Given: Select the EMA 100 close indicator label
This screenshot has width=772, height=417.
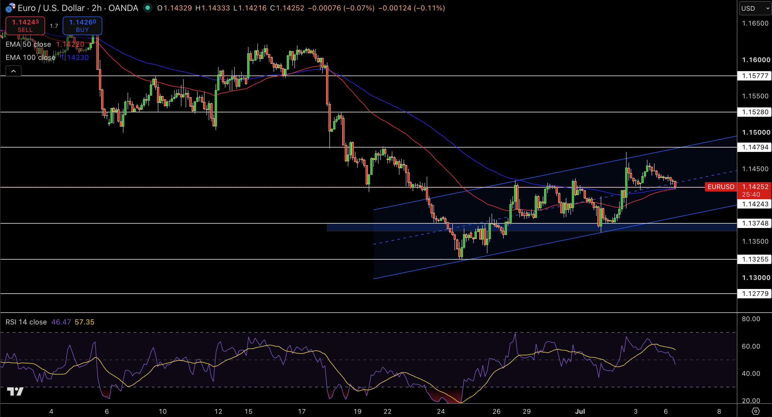Looking at the screenshot, I should click(31, 57).
